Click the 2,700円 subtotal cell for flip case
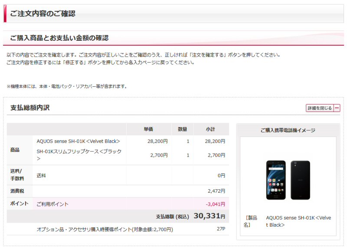Viewport: 347px width, 250px height. click(x=216, y=155)
